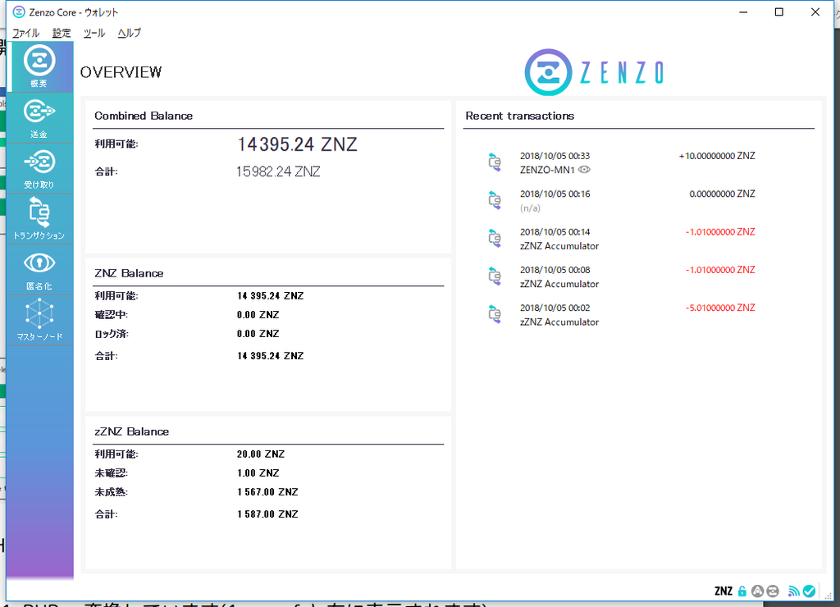Open the 送金 send page
This screenshot has height=607, width=840.
click(40, 118)
